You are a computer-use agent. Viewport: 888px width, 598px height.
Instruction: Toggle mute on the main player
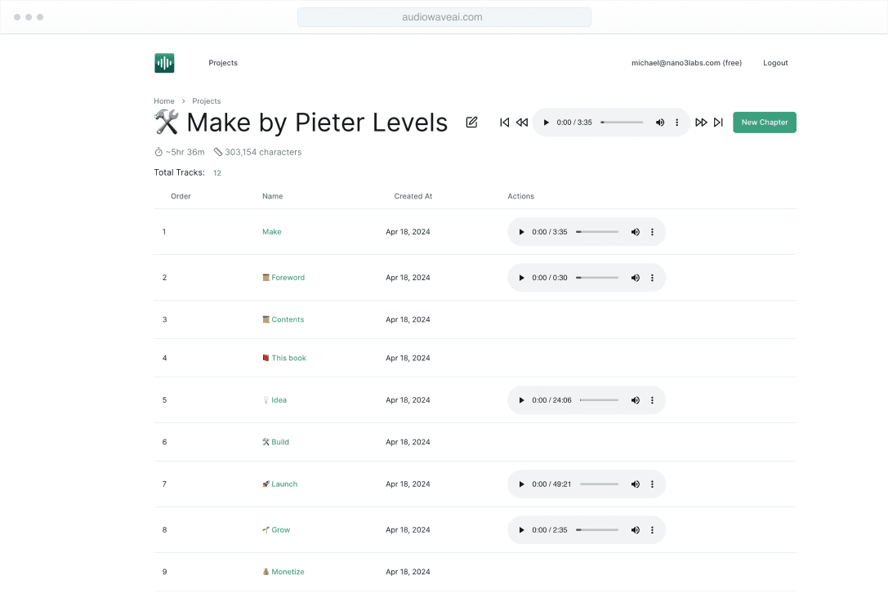click(x=660, y=123)
